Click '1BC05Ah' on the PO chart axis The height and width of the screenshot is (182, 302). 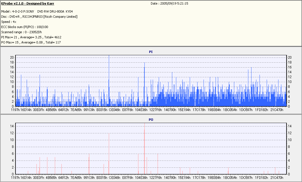tap(230, 178)
